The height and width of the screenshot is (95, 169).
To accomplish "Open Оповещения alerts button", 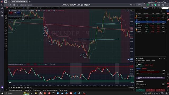I will 43,8.
